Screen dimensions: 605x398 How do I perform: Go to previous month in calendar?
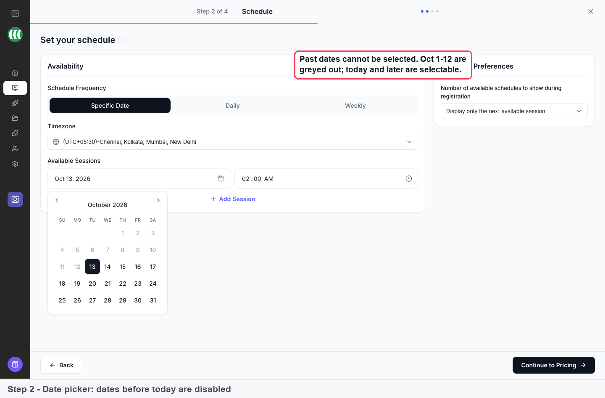coord(57,200)
